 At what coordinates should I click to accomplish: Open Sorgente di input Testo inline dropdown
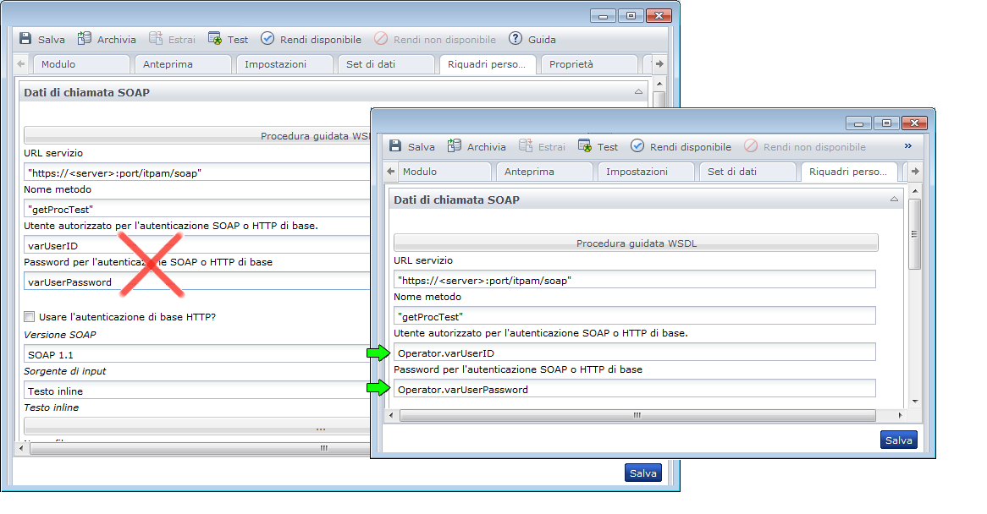(x=197, y=391)
